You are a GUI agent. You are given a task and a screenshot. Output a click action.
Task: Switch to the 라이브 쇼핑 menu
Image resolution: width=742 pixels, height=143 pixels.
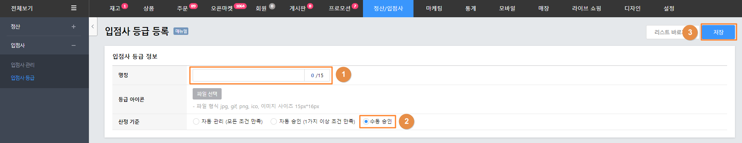[586, 8]
